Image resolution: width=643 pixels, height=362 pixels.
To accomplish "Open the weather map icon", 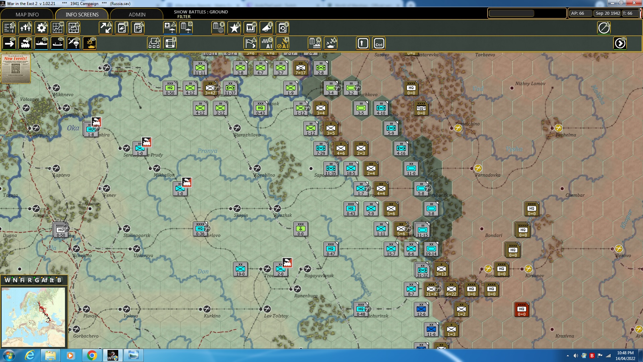I will coord(73,28).
